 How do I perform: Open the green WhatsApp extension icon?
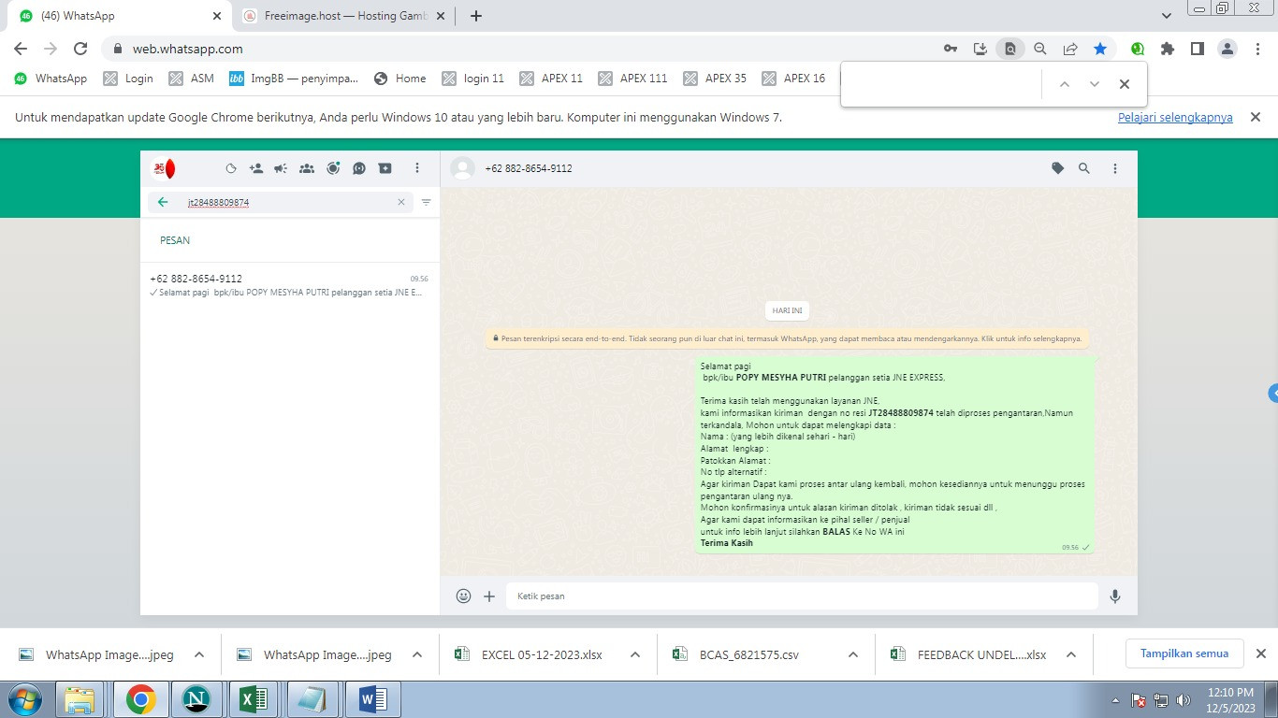click(1138, 49)
